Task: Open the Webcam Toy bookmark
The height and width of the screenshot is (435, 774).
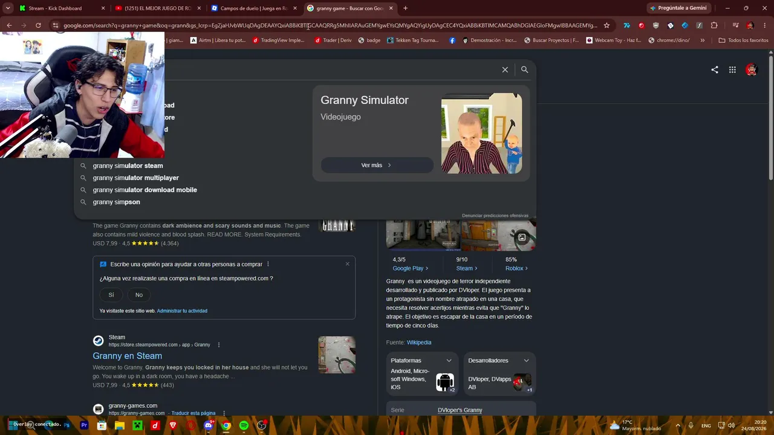Action: coord(614,40)
